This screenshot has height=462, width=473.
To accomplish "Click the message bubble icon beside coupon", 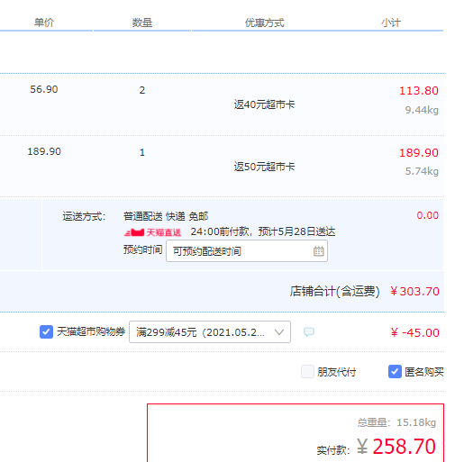I will [309, 332].
